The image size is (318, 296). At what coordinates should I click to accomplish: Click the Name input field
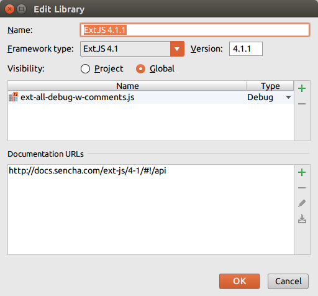tap(195, 30)
